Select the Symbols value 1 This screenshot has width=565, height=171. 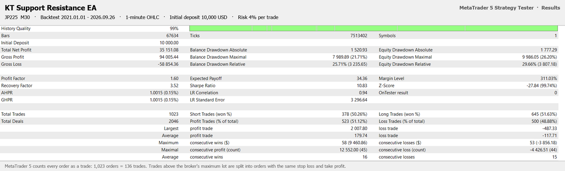click(x=556, y=36)
